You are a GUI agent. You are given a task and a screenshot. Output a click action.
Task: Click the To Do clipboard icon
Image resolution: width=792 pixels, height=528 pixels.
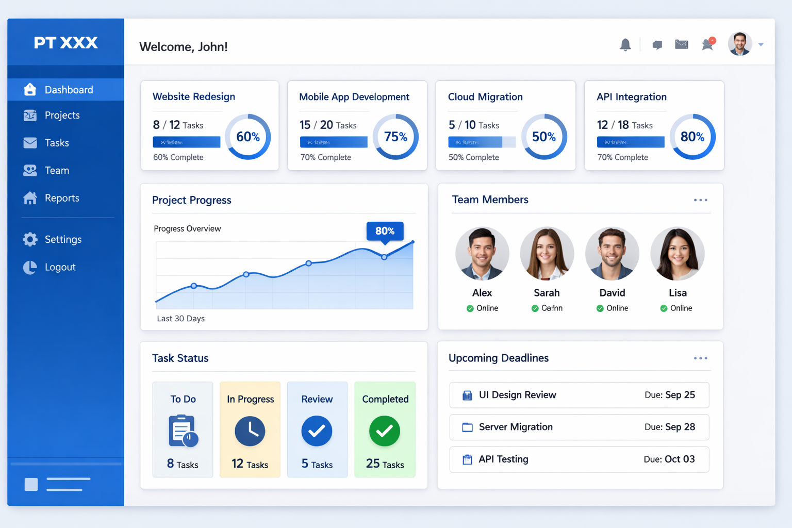click(183, 431)
